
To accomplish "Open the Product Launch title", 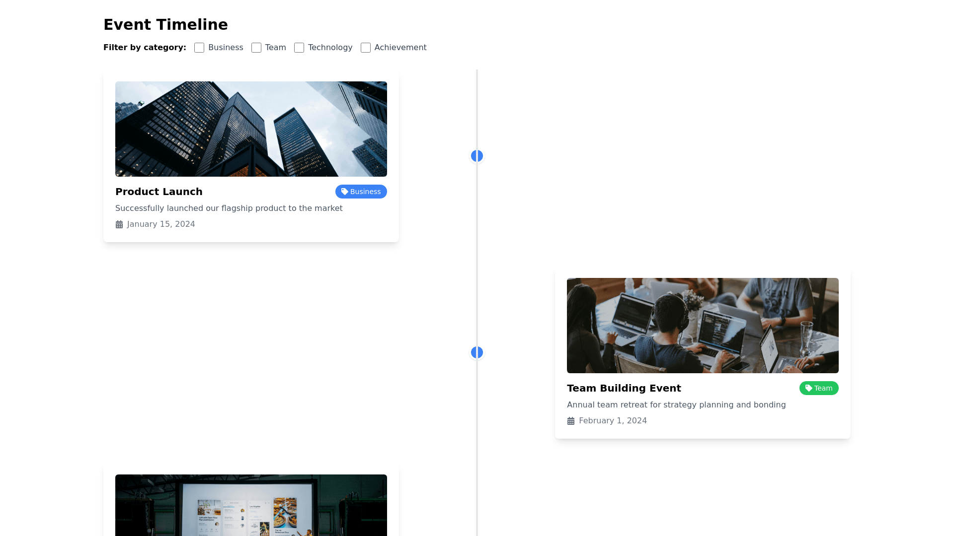I will point(159,192).
